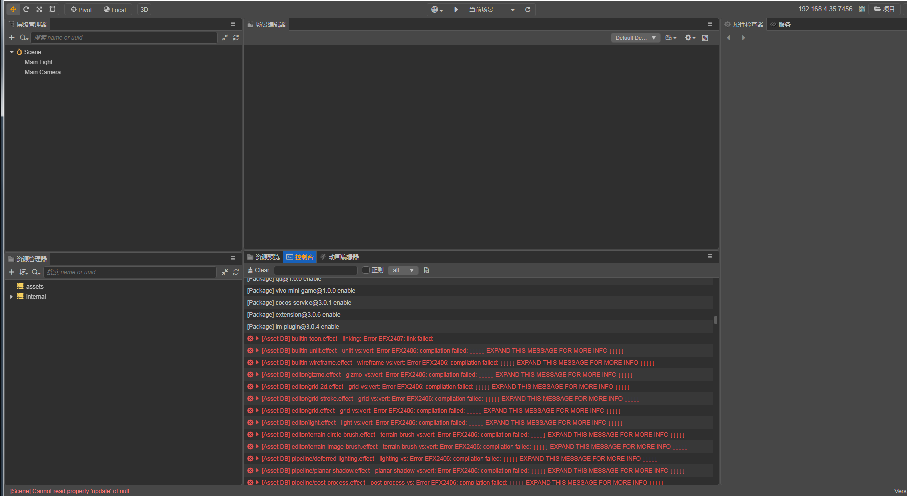
Task: Open the scene gear settings dropdown
Action: [x=690, y=38]
